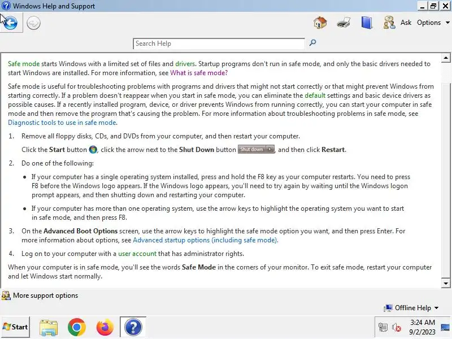Click the 'Do one of the following:' text

click(x=58, y=163)
